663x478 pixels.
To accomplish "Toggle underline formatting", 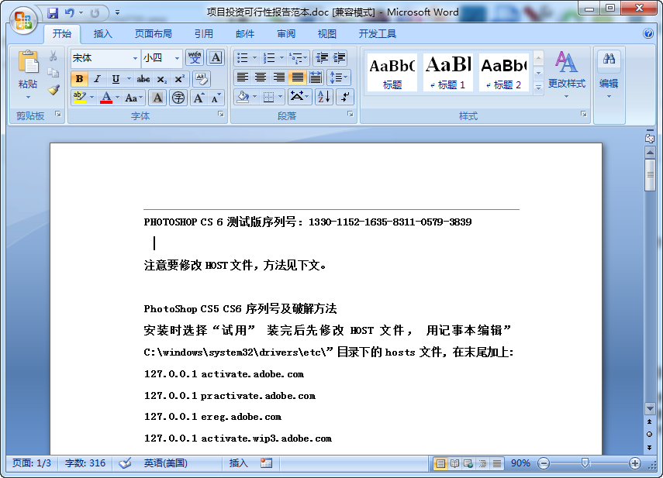I will coord(115,79).
